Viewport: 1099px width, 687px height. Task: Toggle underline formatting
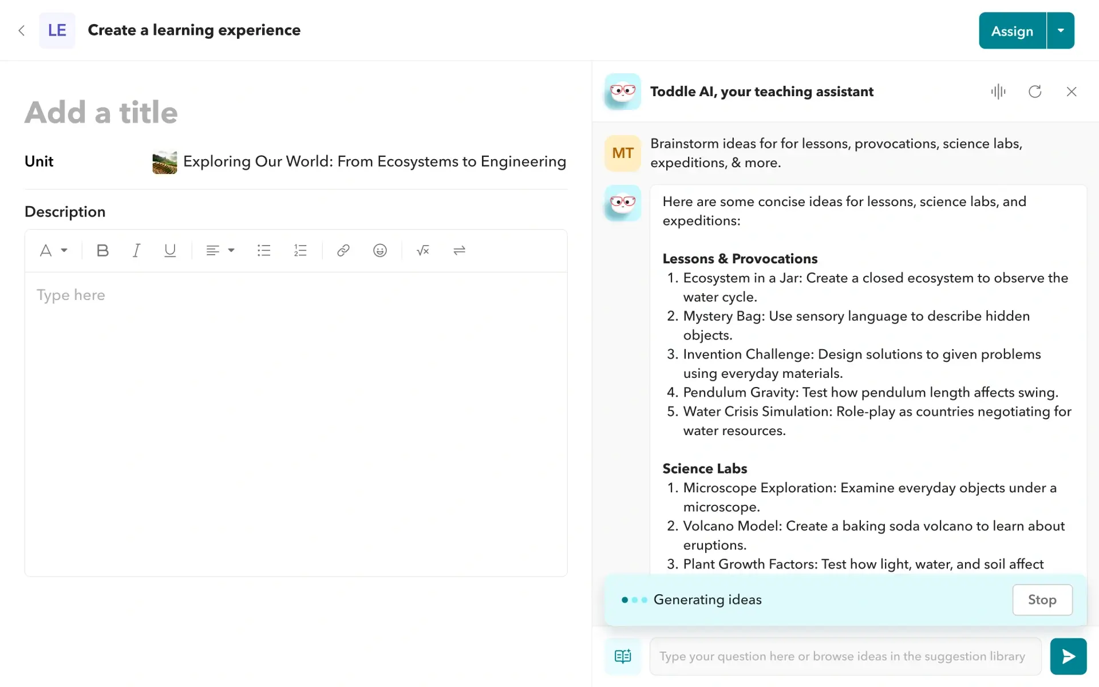pos(170,250)
